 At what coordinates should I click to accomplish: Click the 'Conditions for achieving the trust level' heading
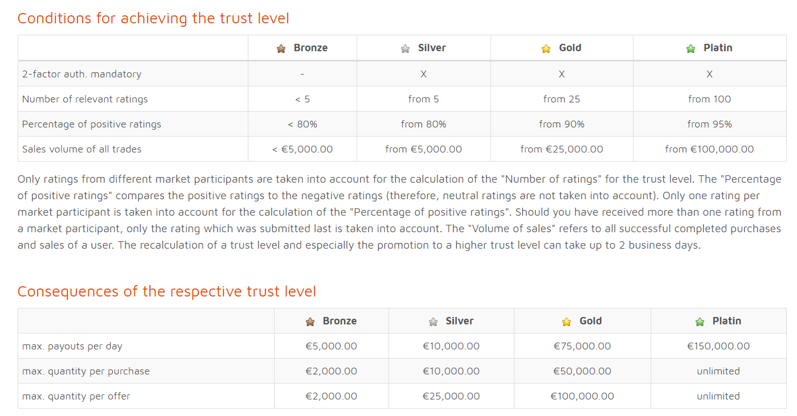(x=153, y=18)
